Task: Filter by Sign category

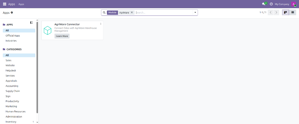Action: coord(19,96)
